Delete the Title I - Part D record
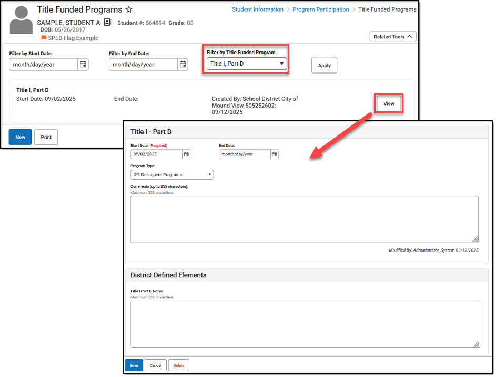 pos(179,365)
